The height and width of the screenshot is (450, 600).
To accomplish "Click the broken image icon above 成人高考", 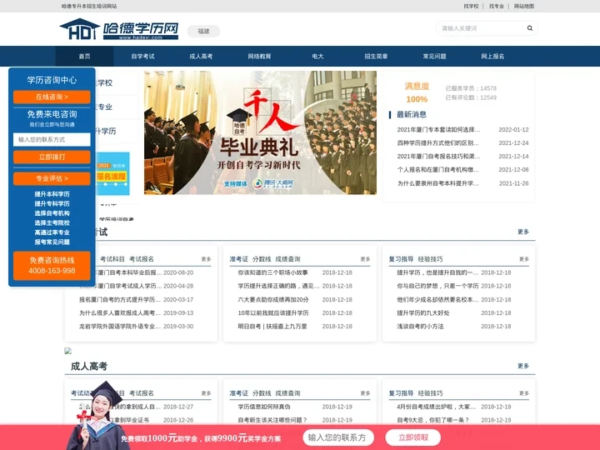I will 67,351.
